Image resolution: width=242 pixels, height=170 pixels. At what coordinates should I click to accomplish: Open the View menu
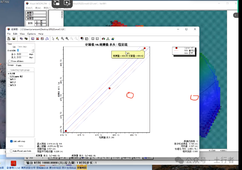[22, 34]
